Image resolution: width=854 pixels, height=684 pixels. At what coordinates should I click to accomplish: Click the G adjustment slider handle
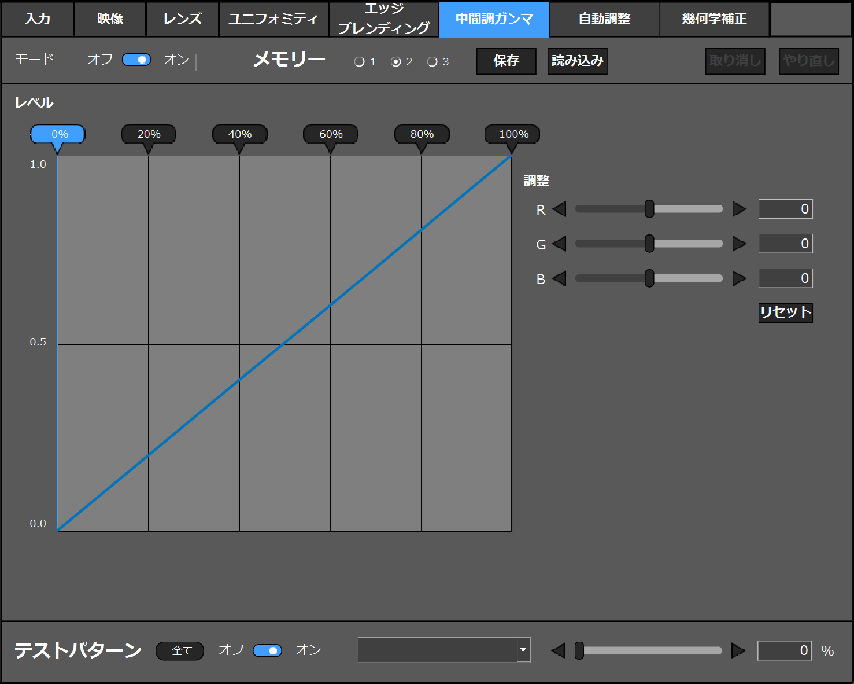click(x=649, y=244)
